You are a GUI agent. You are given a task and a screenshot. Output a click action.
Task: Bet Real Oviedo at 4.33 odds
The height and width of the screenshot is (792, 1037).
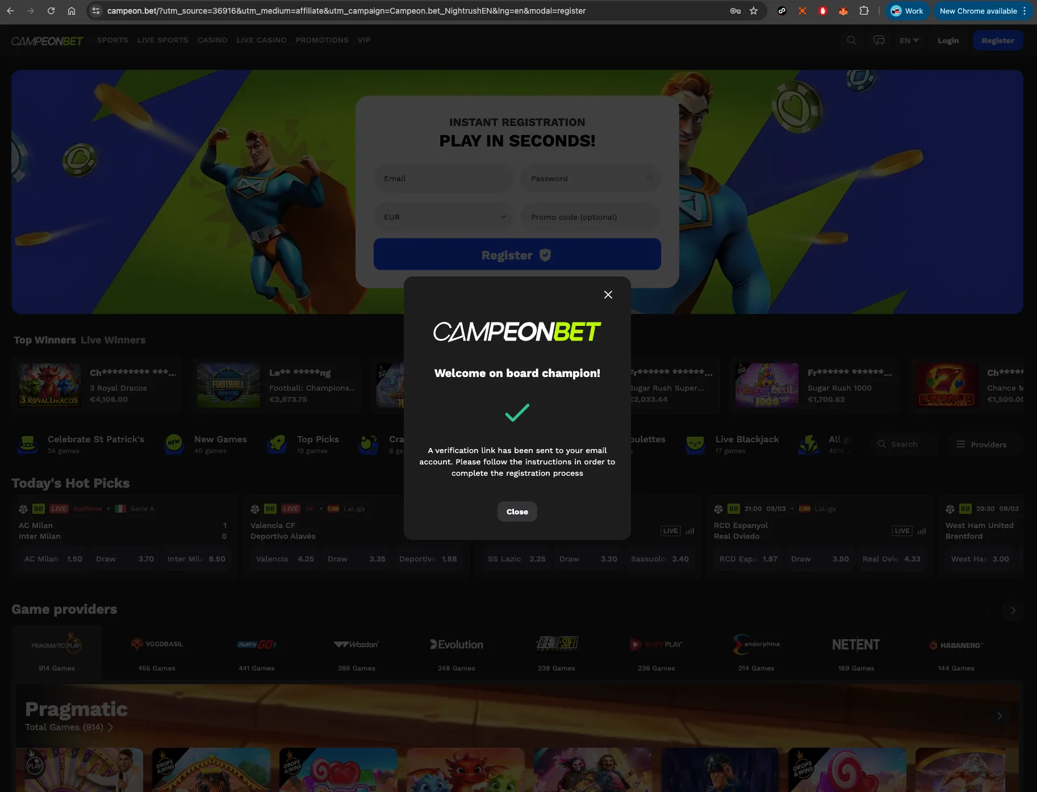click(892, 559)
